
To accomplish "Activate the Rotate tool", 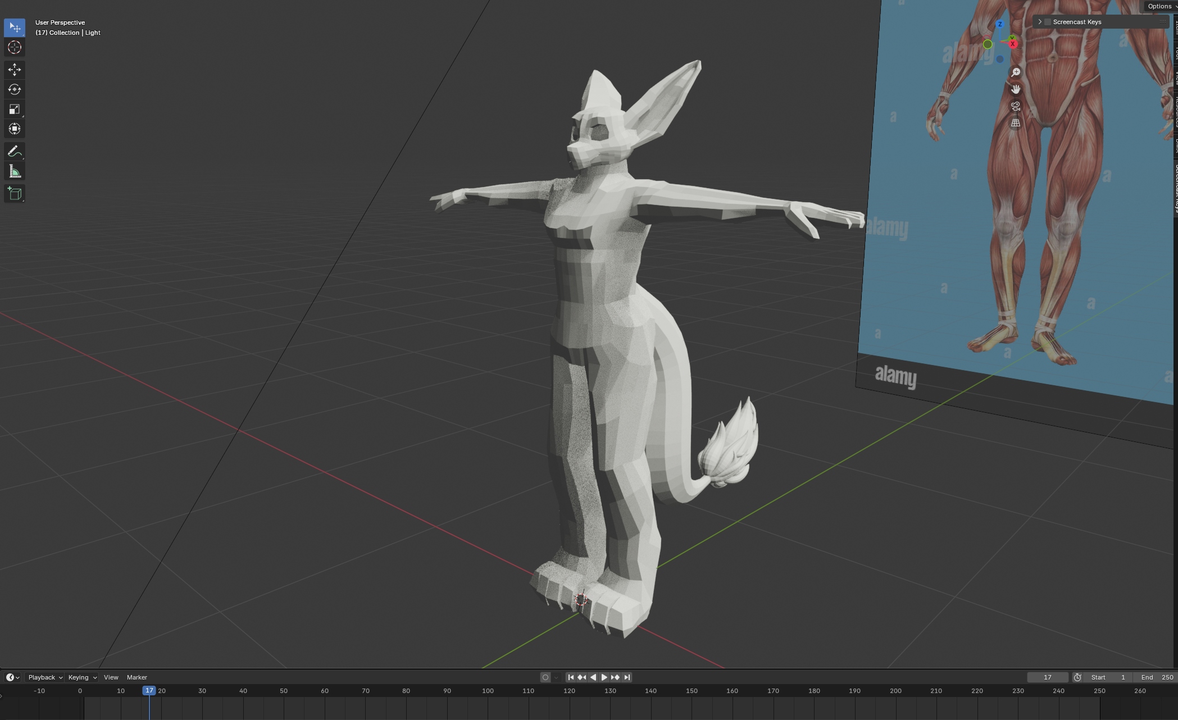I will pos(14,89).
